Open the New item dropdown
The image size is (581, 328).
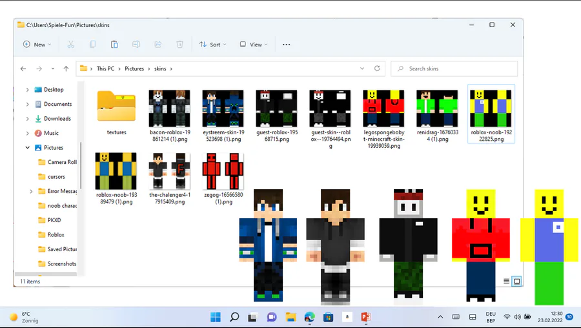(x=37, y=45)
